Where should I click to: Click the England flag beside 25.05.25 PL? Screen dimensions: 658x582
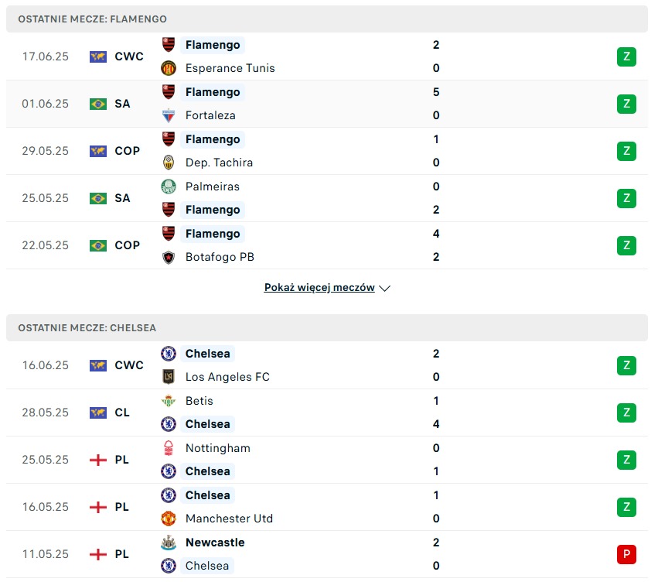pos(98,460)
